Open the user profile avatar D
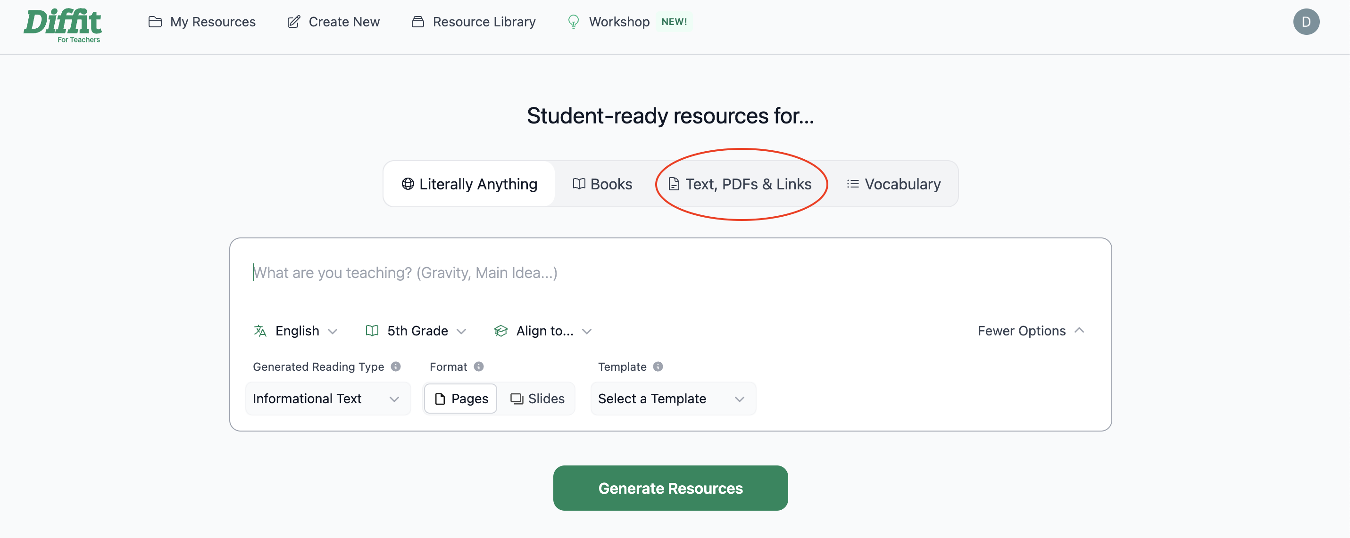The height and width of the screenshot is (538, 1350). tap(1306, 22)
